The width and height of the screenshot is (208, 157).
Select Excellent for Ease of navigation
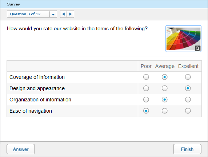pyautogui.click(x=188, y=111)
